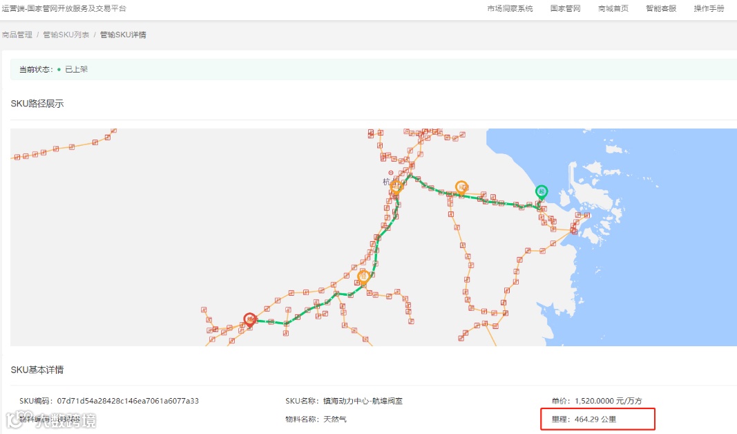Viewport: 737px width, 434px height.
Task: Click 管输SKU详情 breadcrumb item
Action: point(123,35)
